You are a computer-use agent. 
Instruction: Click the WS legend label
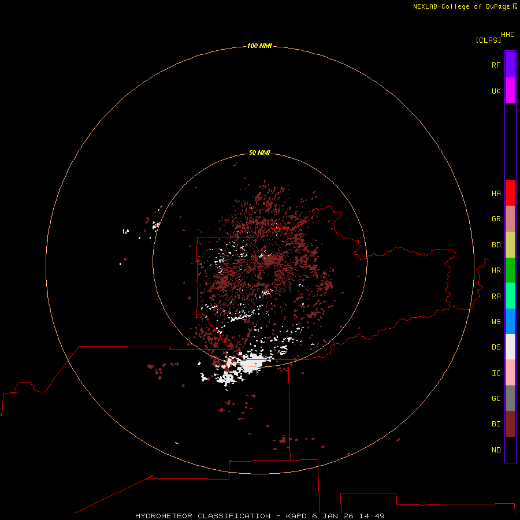(496, 322)
